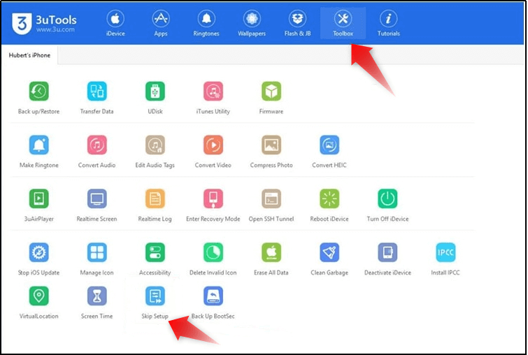528x355 pixels.
Task: Open the UDisk utility
Action: click(155, 91)
